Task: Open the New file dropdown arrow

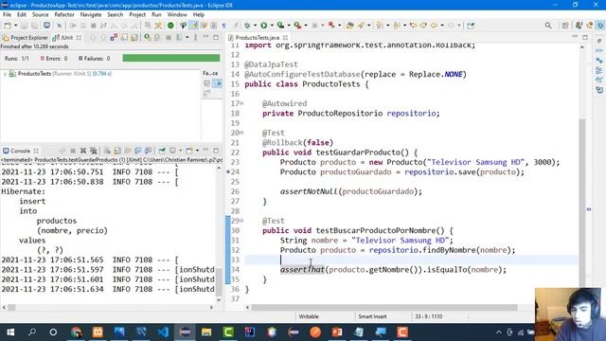Action: click(x=15, y=26)
